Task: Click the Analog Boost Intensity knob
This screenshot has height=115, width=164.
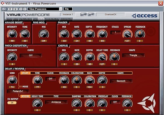Action: click(x=12, y=34)
